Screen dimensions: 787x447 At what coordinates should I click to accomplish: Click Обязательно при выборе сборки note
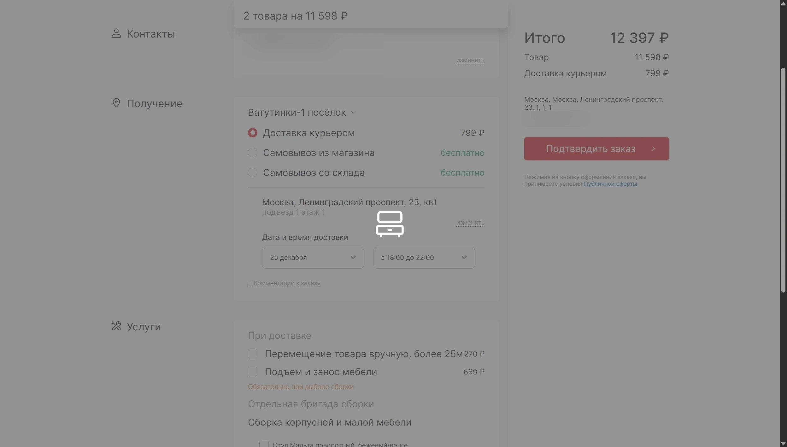[301, 386]
